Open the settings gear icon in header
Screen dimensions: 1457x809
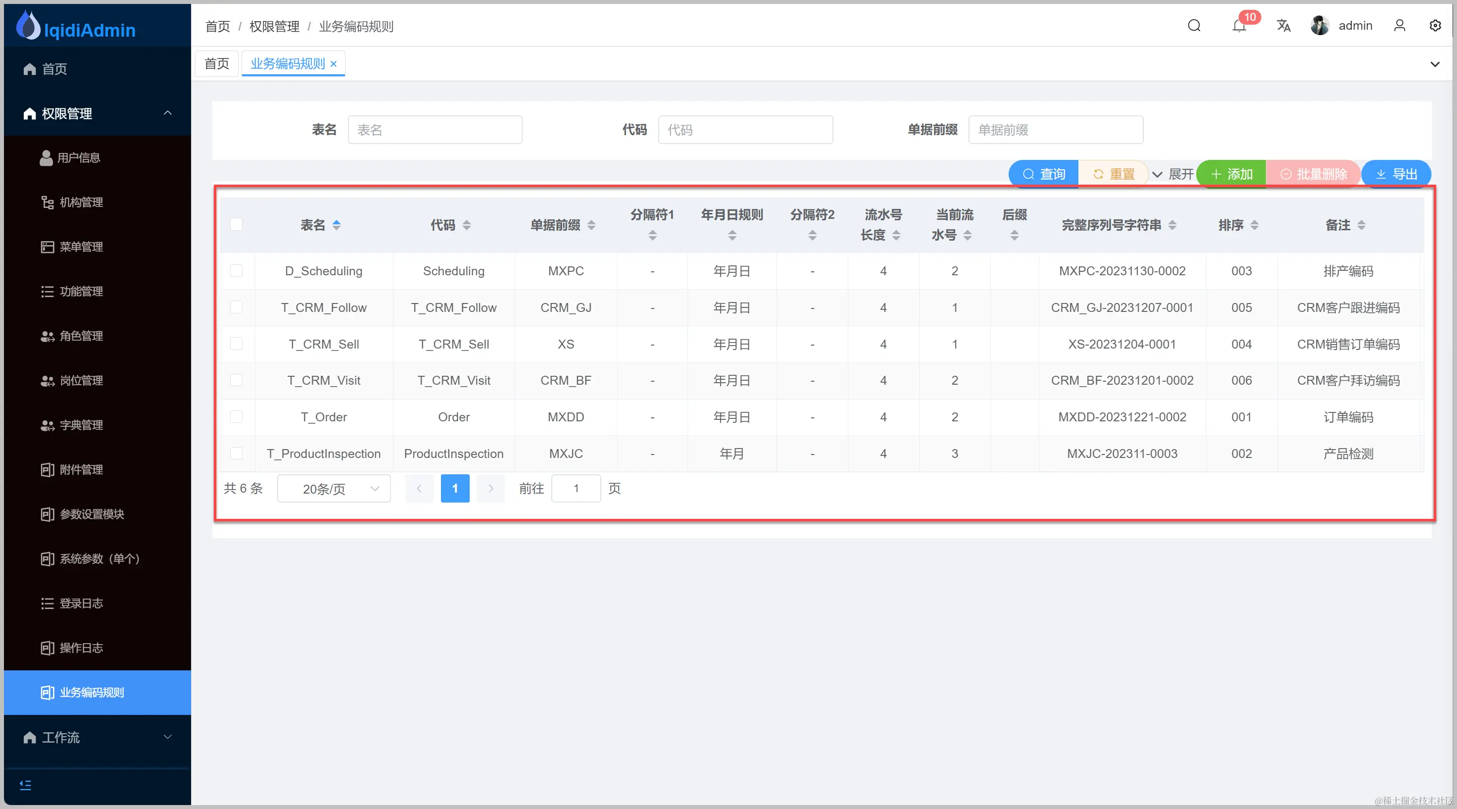point(1435,25)
